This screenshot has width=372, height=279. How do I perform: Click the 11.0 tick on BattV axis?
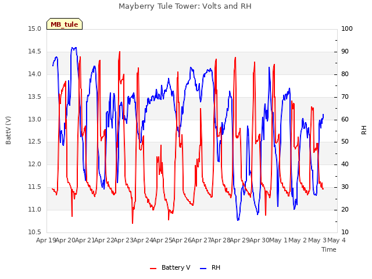coord(34,210)
